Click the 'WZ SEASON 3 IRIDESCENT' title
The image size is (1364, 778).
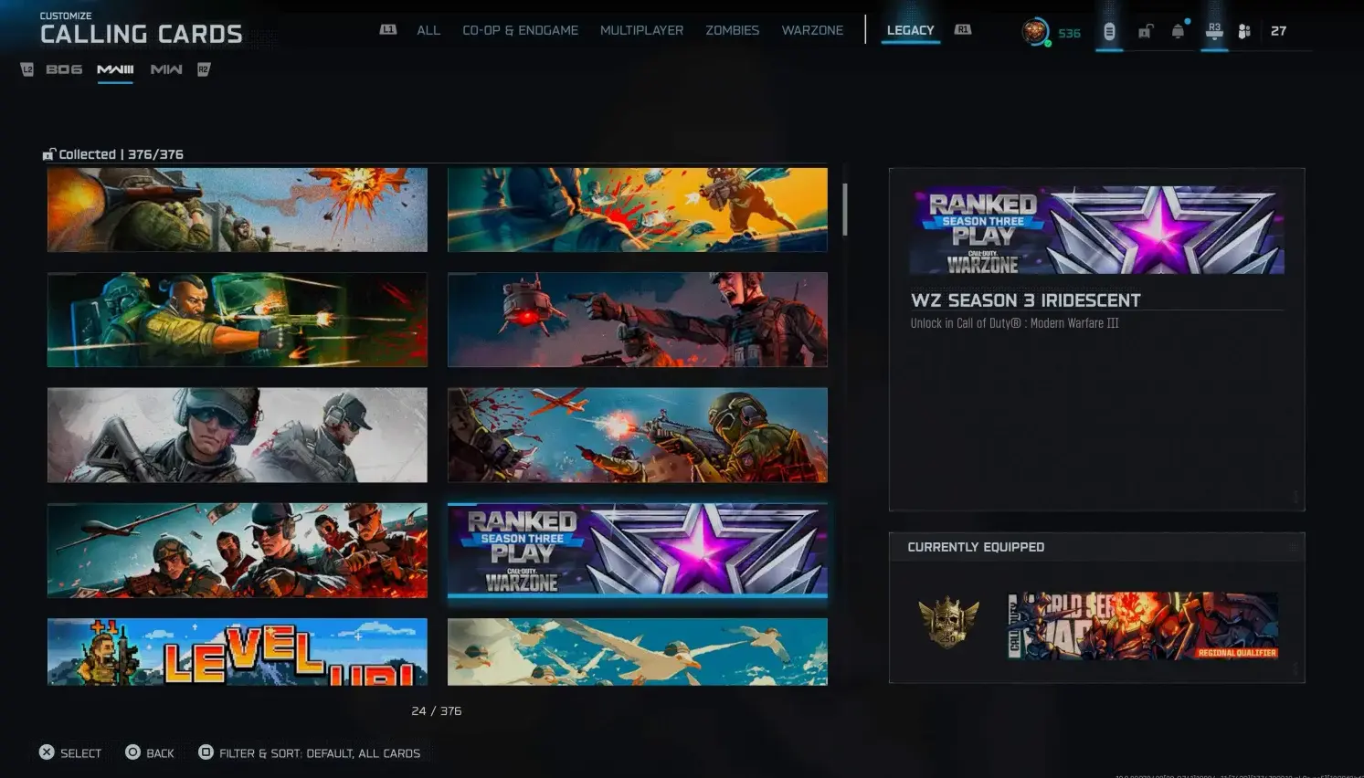point(1025,300)
